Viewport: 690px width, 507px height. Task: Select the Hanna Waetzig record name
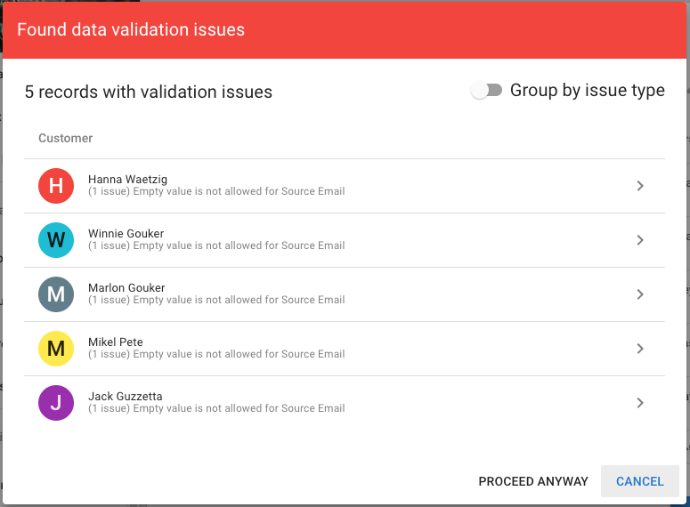click(x=127, y=180)
